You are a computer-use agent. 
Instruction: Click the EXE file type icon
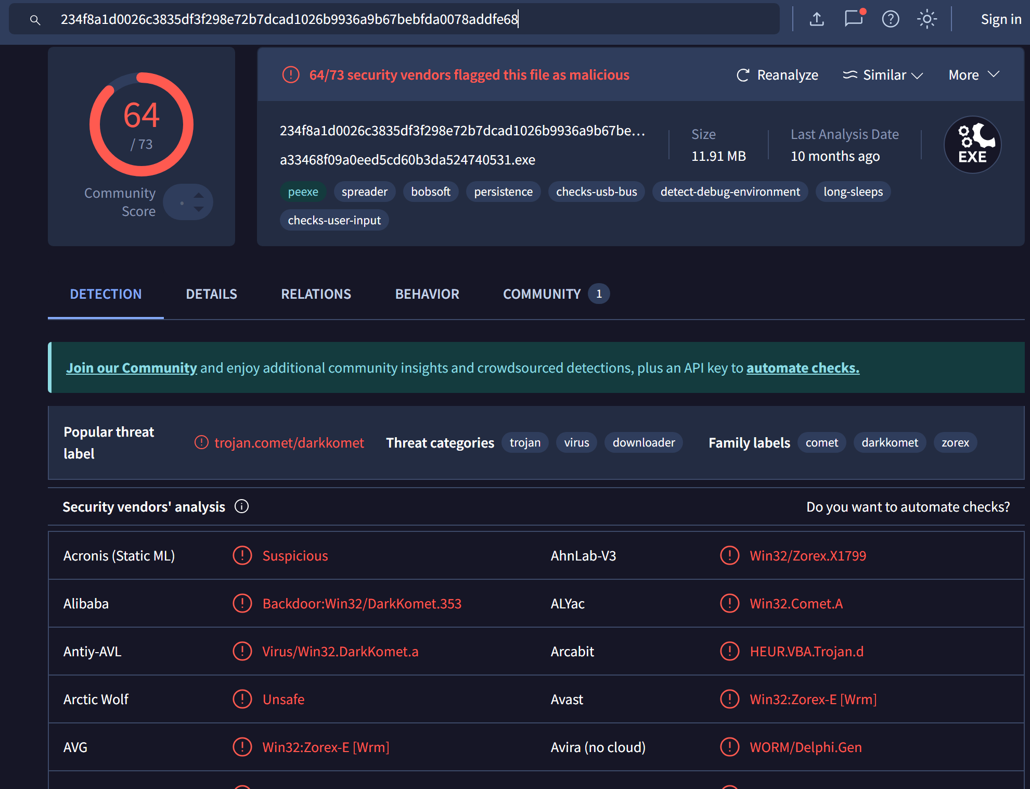[x=972, y=145]
